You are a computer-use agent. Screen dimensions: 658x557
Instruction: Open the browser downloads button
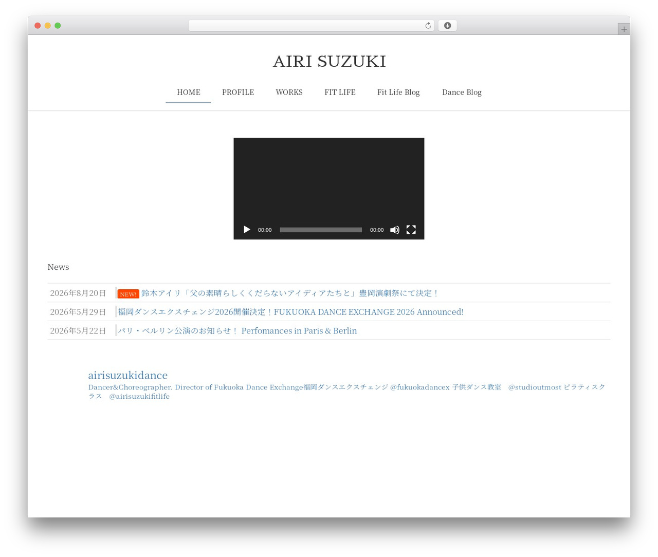[447, 26]
